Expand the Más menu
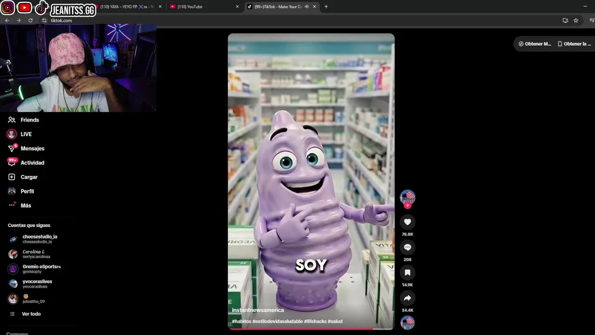 [26, 206]
